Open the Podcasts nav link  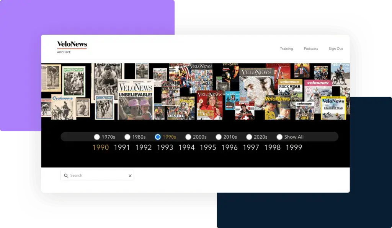pyautogui.click(x=311, y=49)
